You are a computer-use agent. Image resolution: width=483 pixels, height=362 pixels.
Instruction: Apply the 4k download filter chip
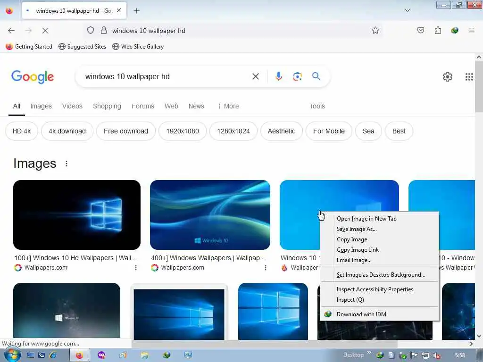coord(67,131)
